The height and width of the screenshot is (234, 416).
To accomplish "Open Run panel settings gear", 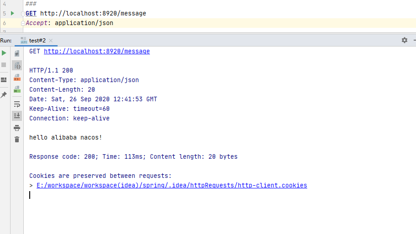I will pyautogui.click(x=404, y=40).
